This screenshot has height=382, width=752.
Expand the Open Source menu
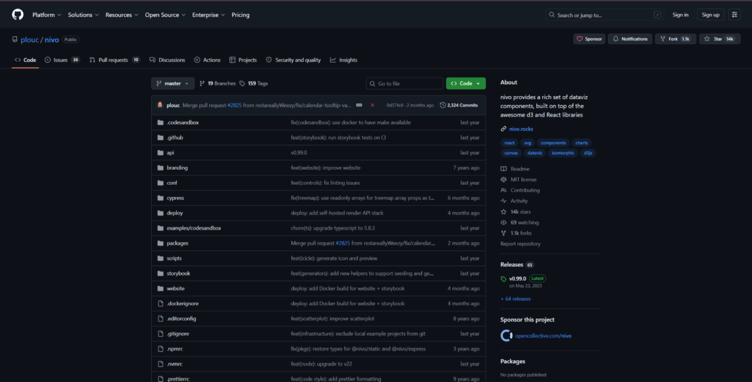coord(166,15)
